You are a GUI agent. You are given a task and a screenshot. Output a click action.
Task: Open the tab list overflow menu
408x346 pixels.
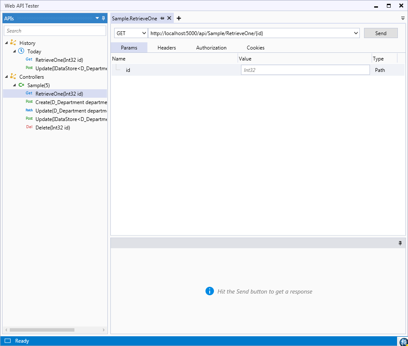[x=403, y=18]
